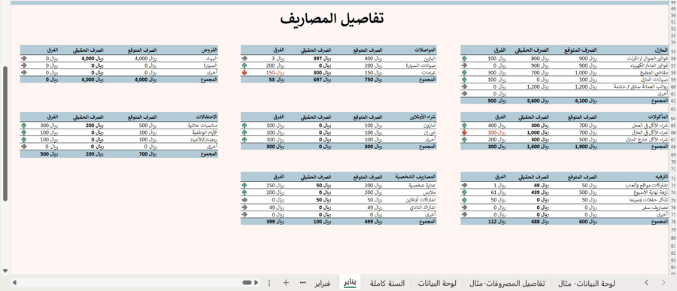Click the green arrow in عناية شخصية row
The height and width of the screenshot is (291, 677).
(x=244, y=185)
